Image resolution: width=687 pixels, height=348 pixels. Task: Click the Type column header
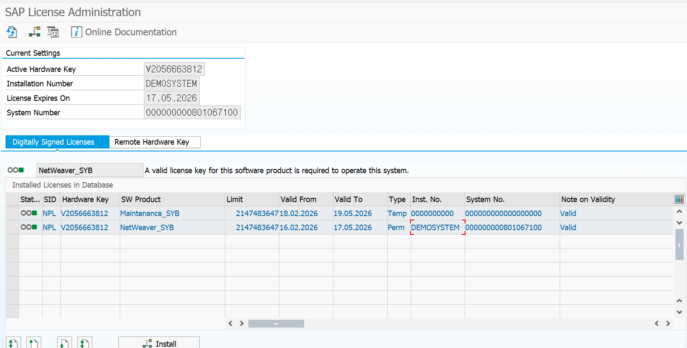click(399, 199)
